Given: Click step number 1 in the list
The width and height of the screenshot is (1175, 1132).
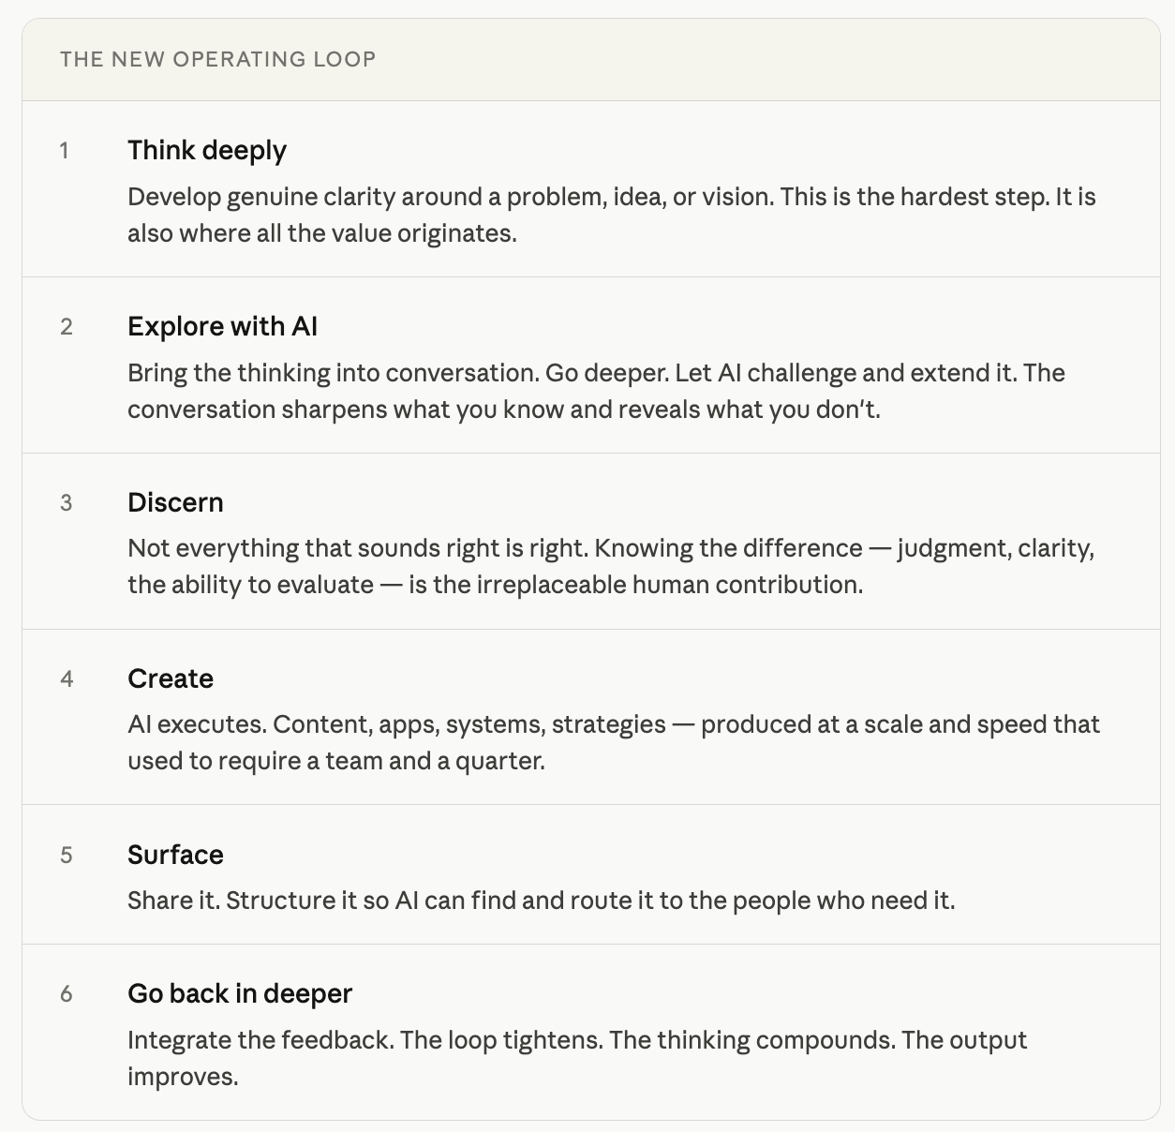Looking at the screenshot, I should pos(65,151).
